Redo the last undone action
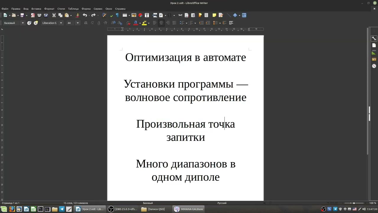The image size is (378, 213). click(x=93, y=15)
